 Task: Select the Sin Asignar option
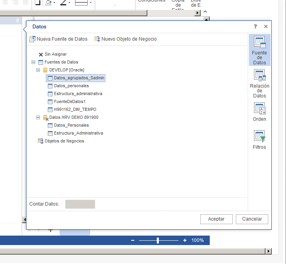pos(53,54)
